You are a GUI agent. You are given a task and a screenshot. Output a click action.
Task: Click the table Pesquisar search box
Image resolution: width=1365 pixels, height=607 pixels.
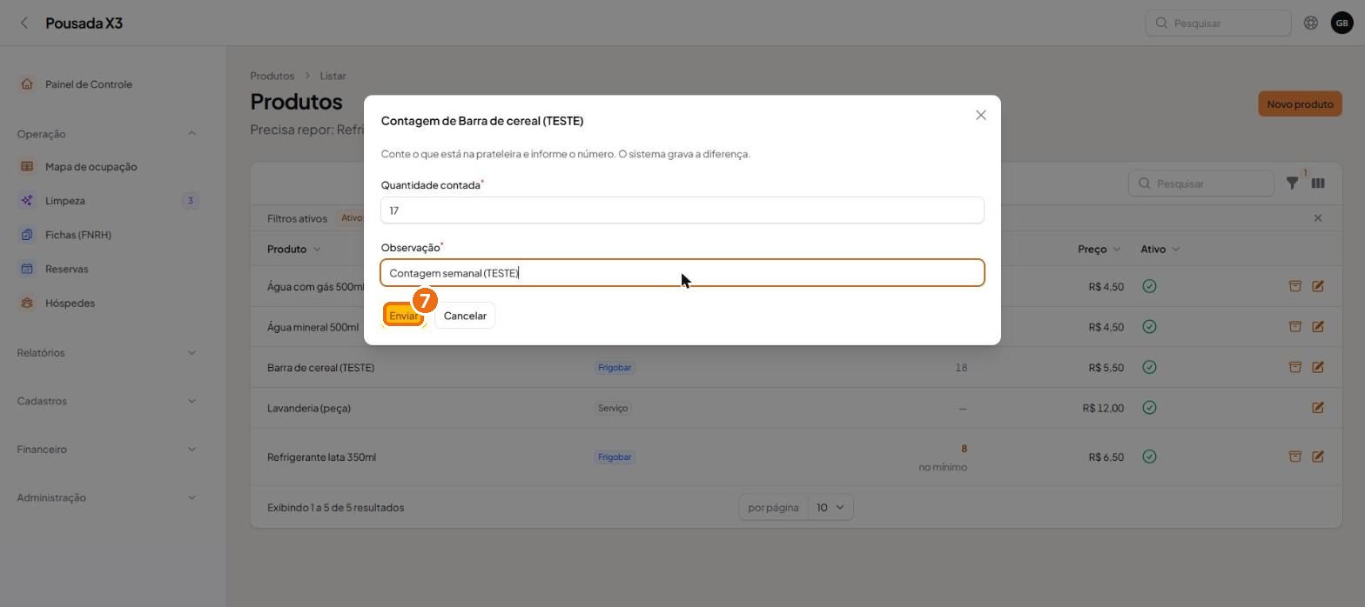(x=1201, y=183)
